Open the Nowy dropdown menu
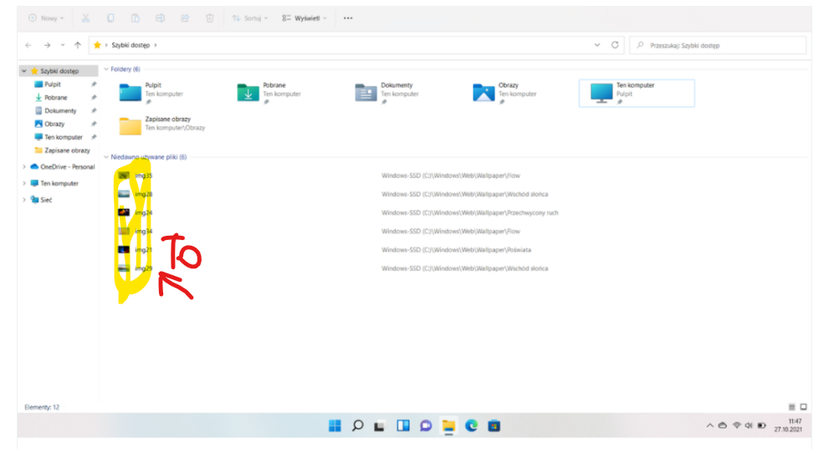This screenshot has height=449, width=834. (46, 18)
